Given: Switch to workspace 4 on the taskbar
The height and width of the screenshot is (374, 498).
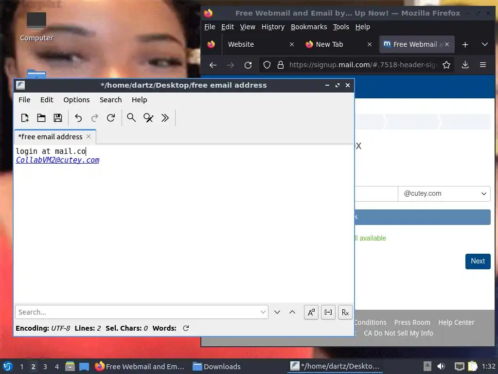Looking at the screenshot, I should click(57, 367).
